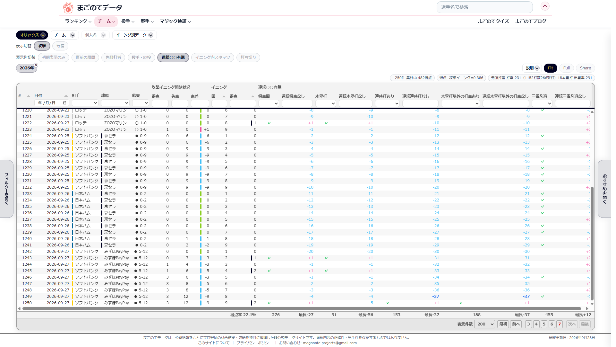The image size is (616, 347).
Task: Open the おすすめを開く side panel
Action: [604, 189]
